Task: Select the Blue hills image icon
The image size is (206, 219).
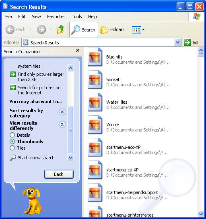Action: pos(95,57)
